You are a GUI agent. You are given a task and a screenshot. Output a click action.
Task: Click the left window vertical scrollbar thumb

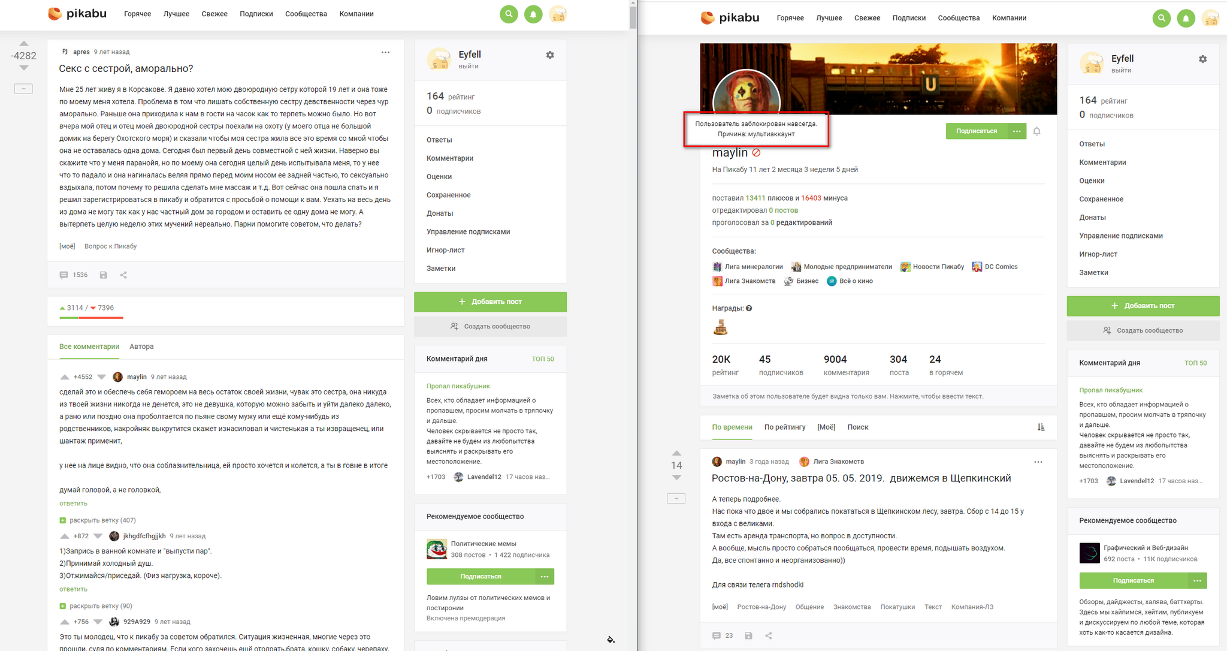click(x=633, y=17)
